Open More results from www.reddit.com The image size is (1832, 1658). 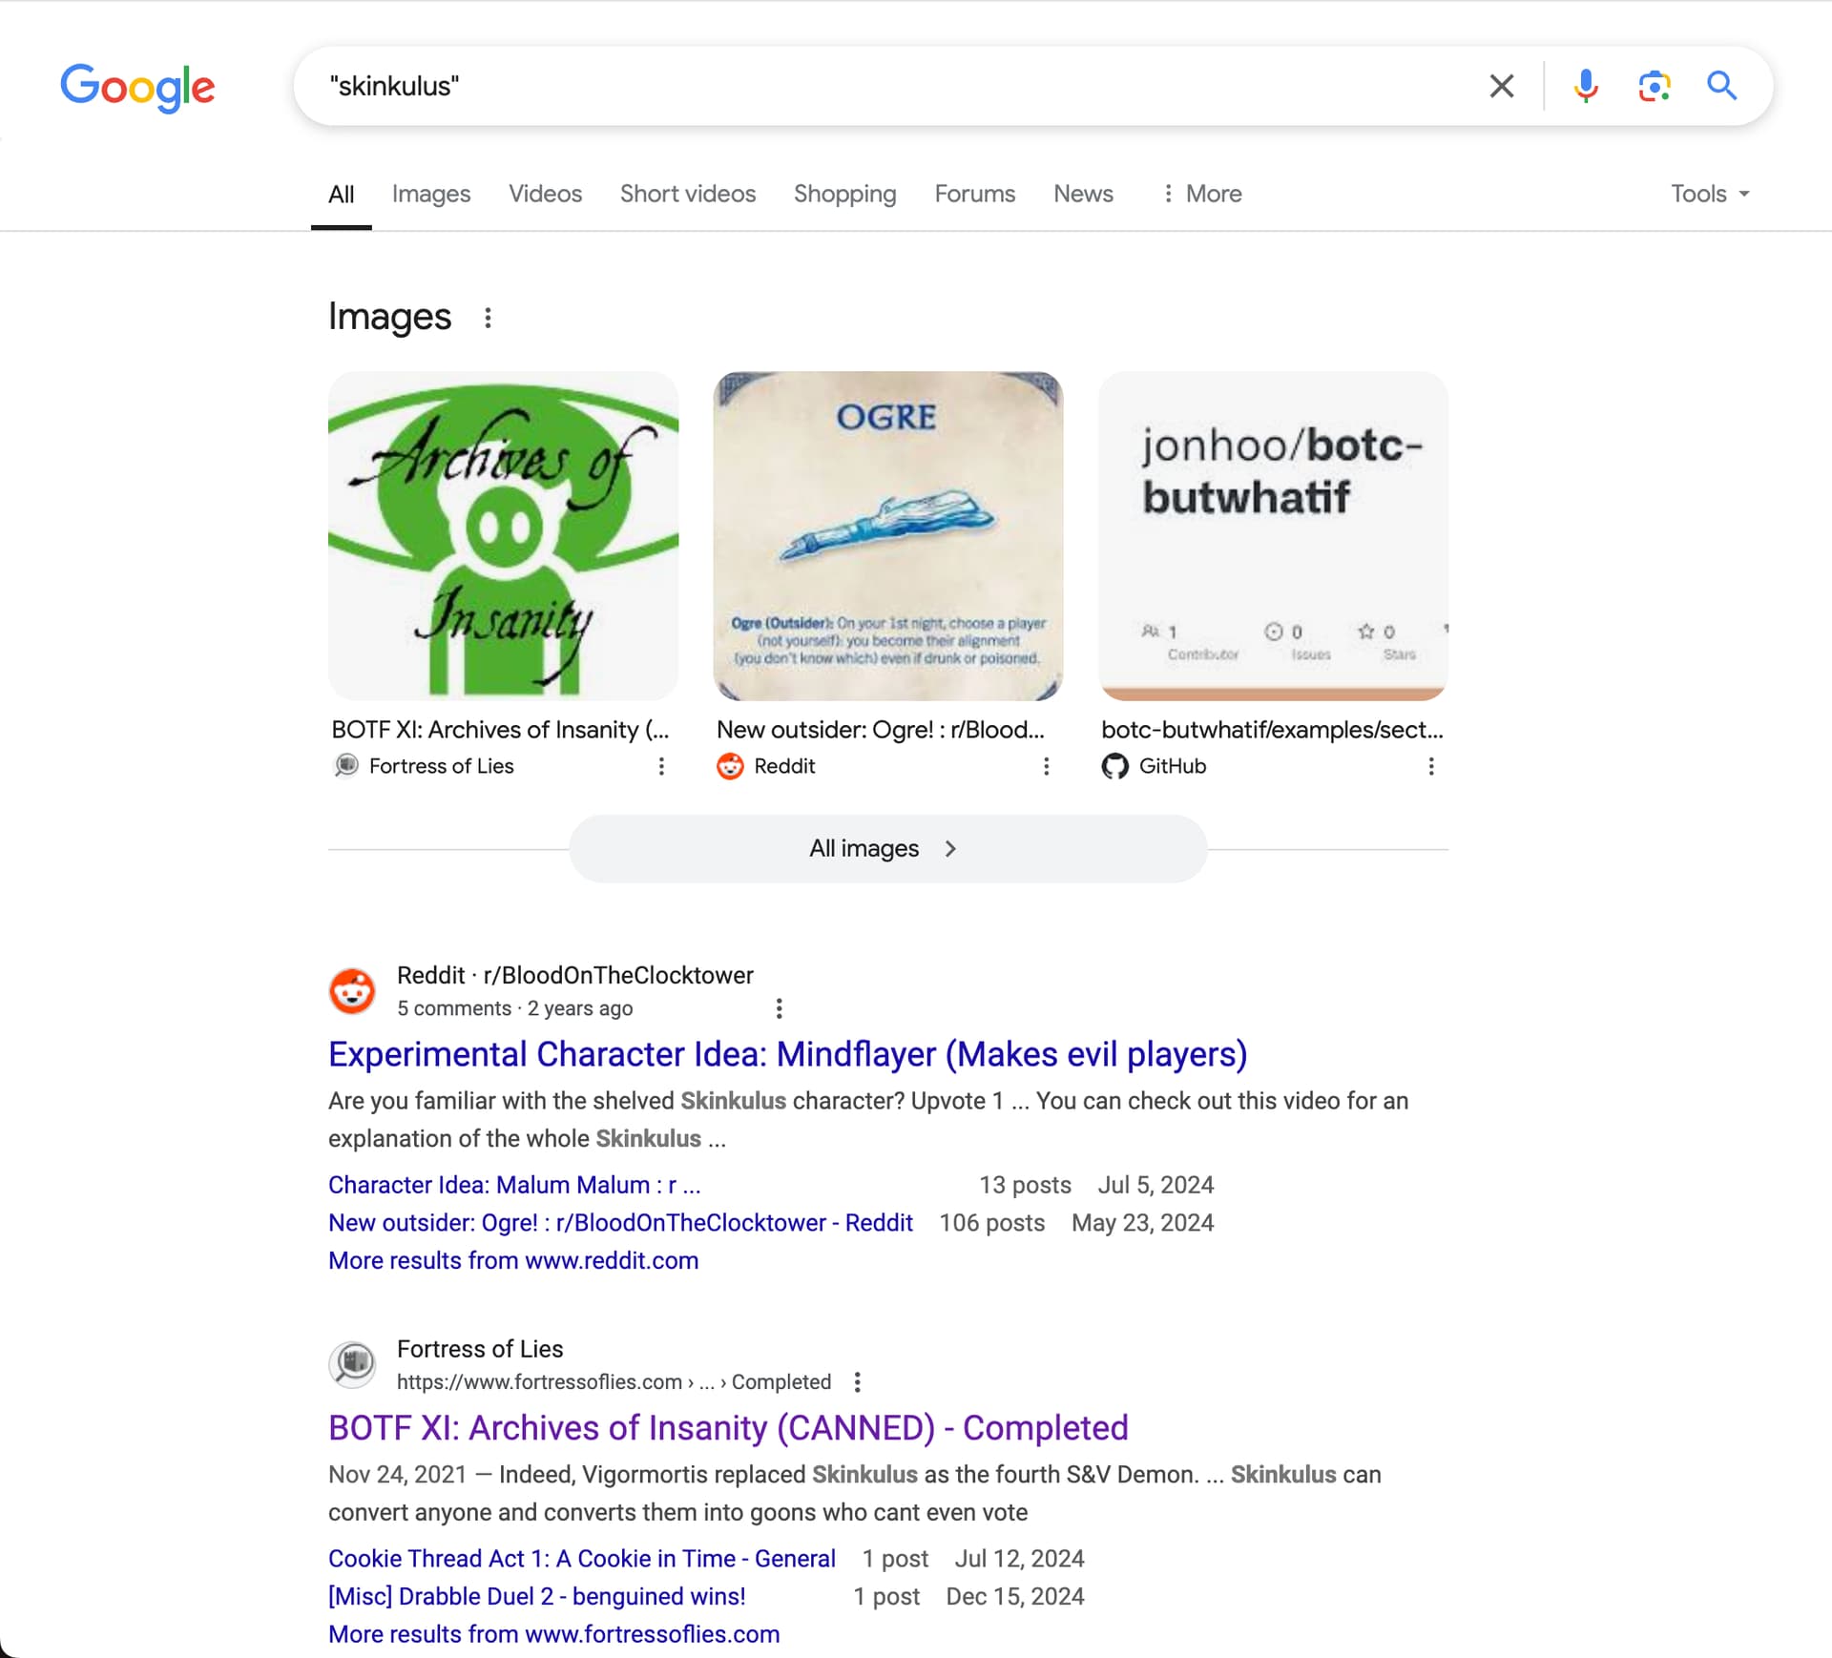coord(513,1260)
